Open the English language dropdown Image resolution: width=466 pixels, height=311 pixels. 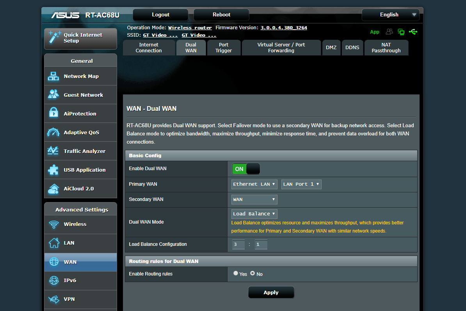tap(390, 14)
